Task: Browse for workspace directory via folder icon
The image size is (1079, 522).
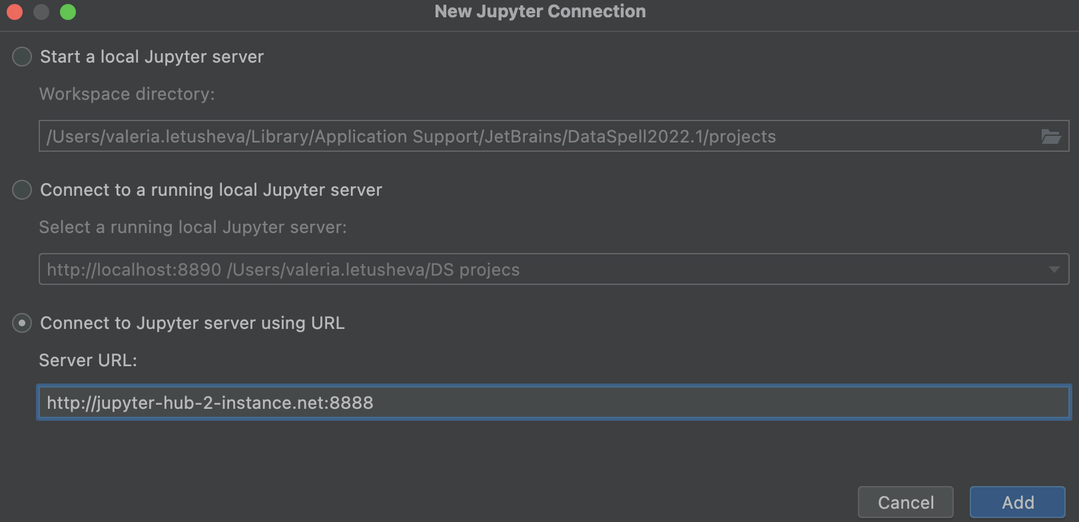Action: click(1050, 136)
